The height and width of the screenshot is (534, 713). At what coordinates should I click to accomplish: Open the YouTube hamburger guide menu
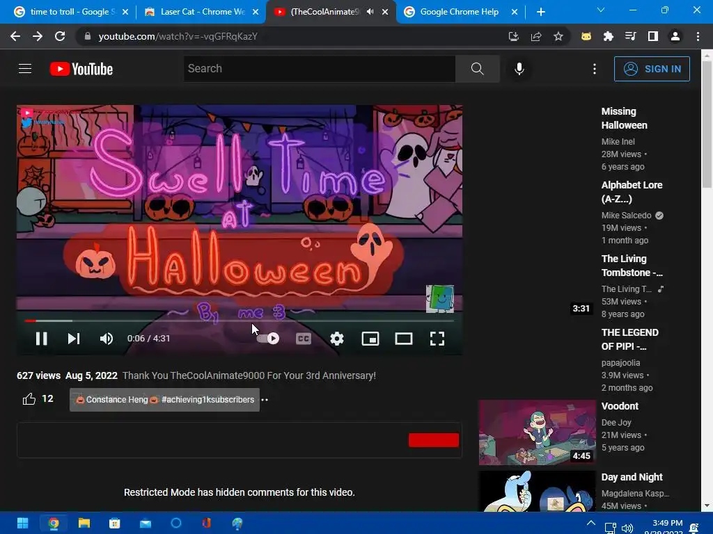click(x=25, y=69)
